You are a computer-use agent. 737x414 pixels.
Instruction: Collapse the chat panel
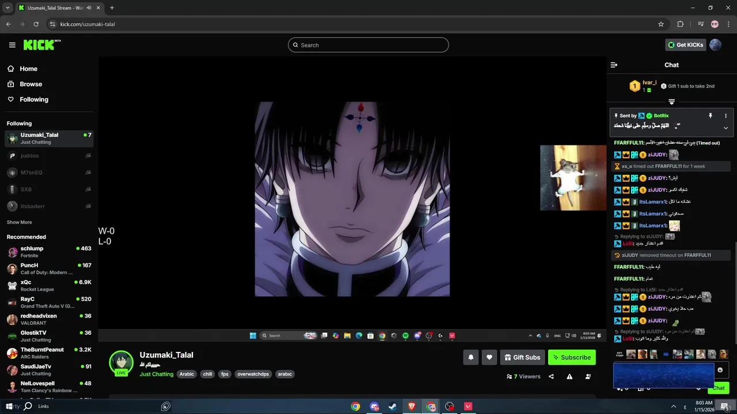click(614, 65)
